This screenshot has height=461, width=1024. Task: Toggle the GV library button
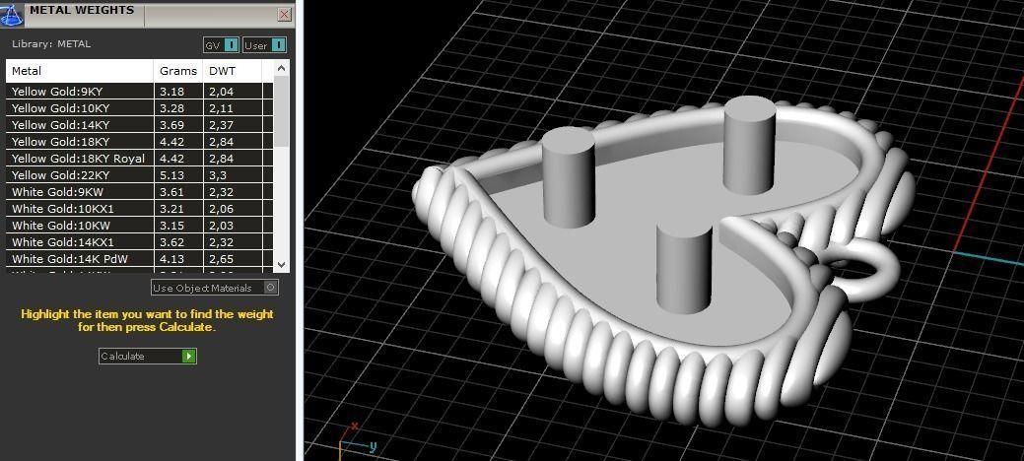pyautogui.click(x=222, y=45)
